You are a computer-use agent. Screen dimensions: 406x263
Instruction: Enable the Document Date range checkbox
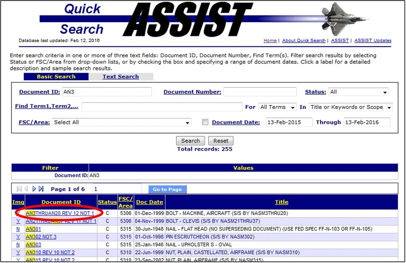click(205, 122)
